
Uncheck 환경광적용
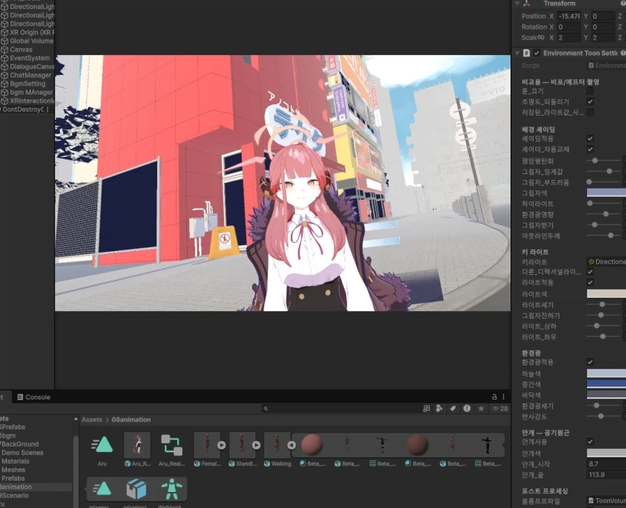pos(590,363)
